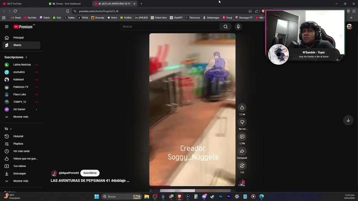The image size is (358, 201).
Task: Open Microsoft Edge from taskbar
Action: point(262,197)
